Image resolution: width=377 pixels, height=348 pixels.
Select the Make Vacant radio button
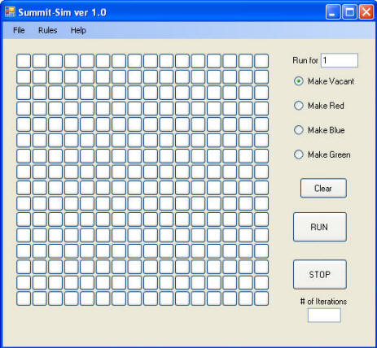click(x=299, y=81)
